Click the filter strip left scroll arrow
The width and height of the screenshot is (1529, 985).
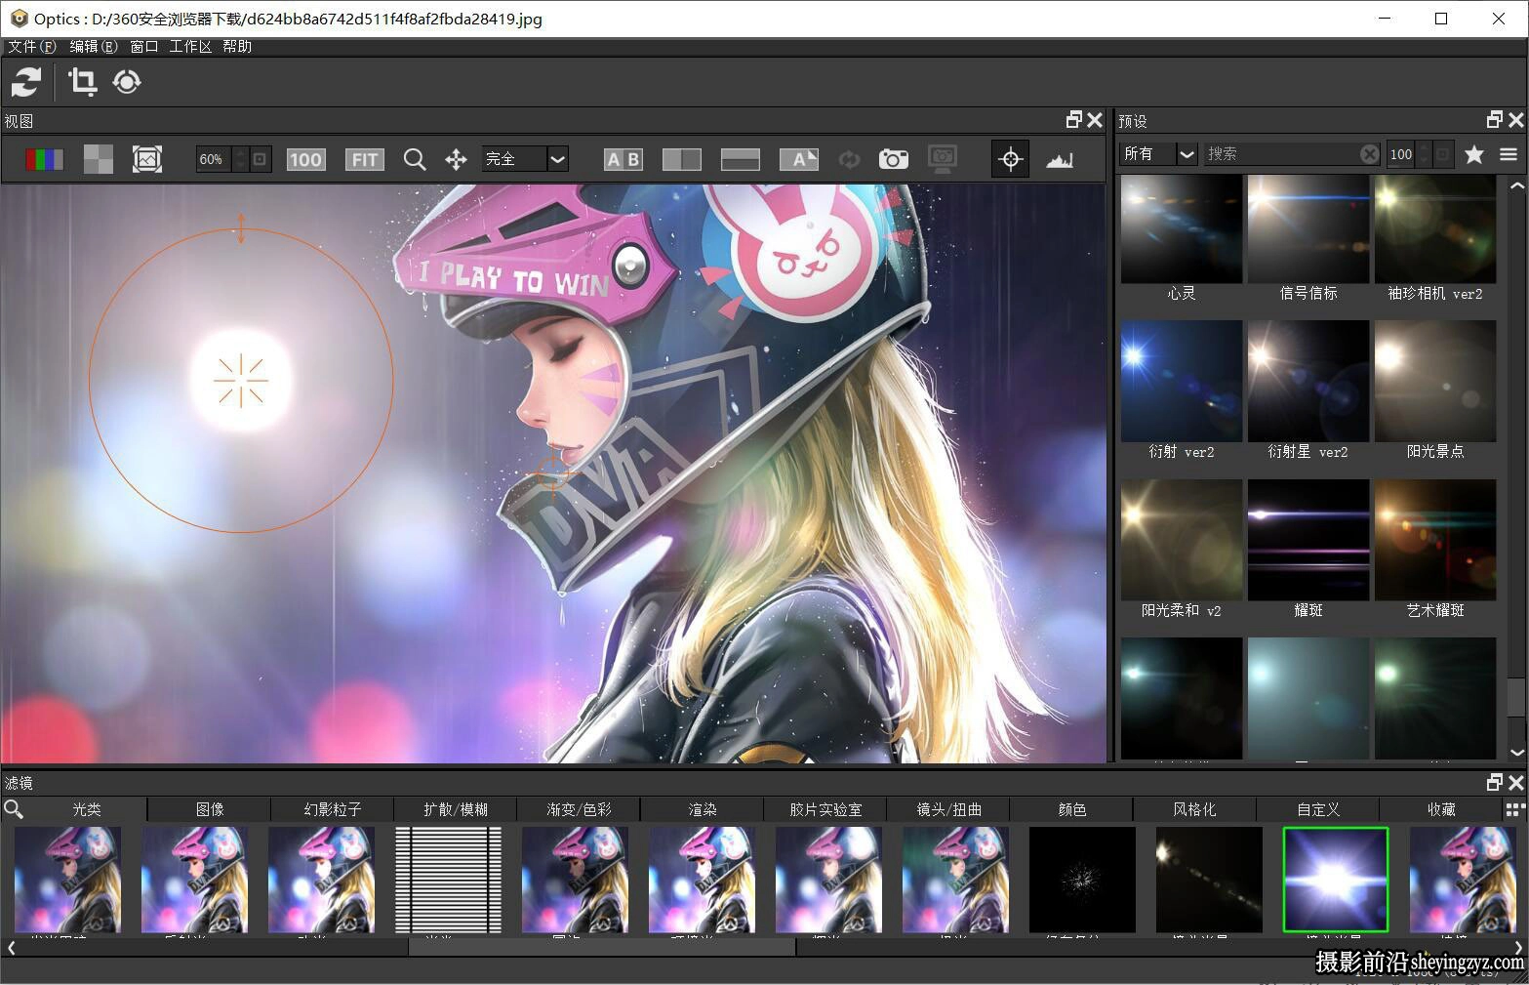point(12,947)
